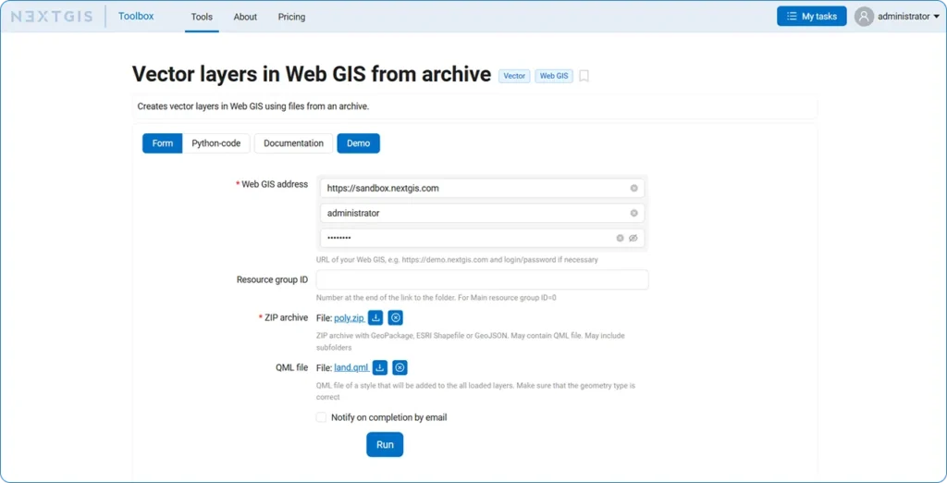Viewport: 947px width, 483px height.
Task: Bookmark this tool with the bookmark icon
Action: click(x=584, y=76)
